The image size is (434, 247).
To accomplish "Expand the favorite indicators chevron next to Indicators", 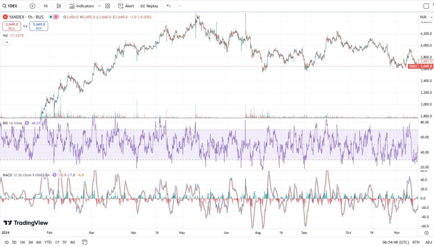I will point(99,6).
